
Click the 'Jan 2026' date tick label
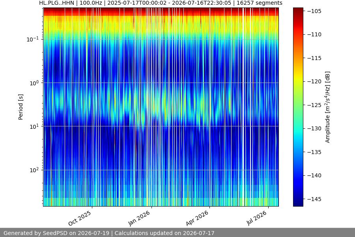pyautogui.click(x=139, y=218)
